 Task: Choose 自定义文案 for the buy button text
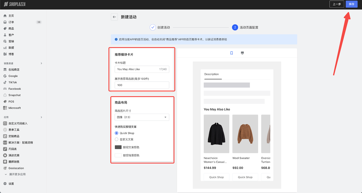[116, 139]
